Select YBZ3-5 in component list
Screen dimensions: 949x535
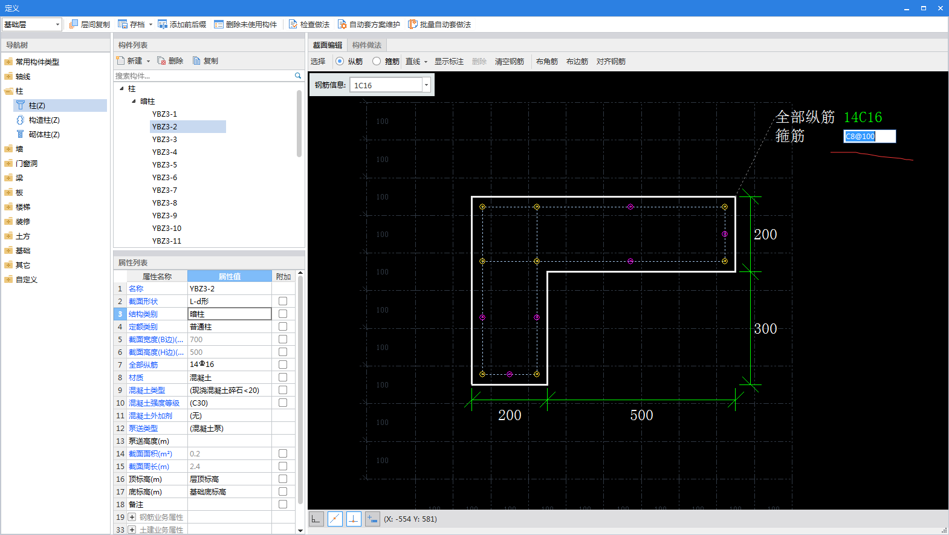(x=164, y=164)
